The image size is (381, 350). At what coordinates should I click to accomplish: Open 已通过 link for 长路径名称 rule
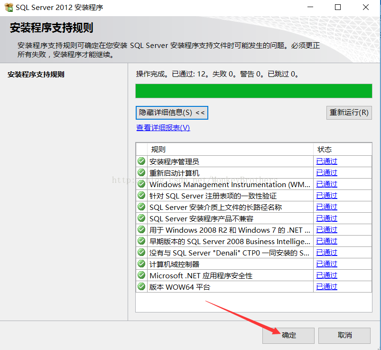[x=326, y=207]
